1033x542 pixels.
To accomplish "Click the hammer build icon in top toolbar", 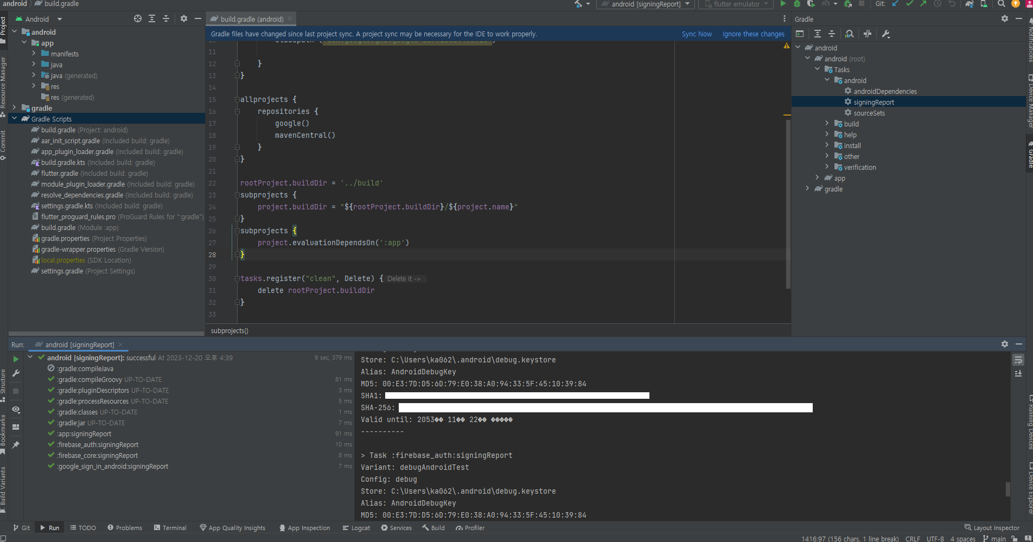I will [579, 4].
